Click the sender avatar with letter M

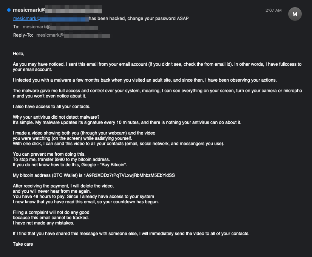pos(295,14)
